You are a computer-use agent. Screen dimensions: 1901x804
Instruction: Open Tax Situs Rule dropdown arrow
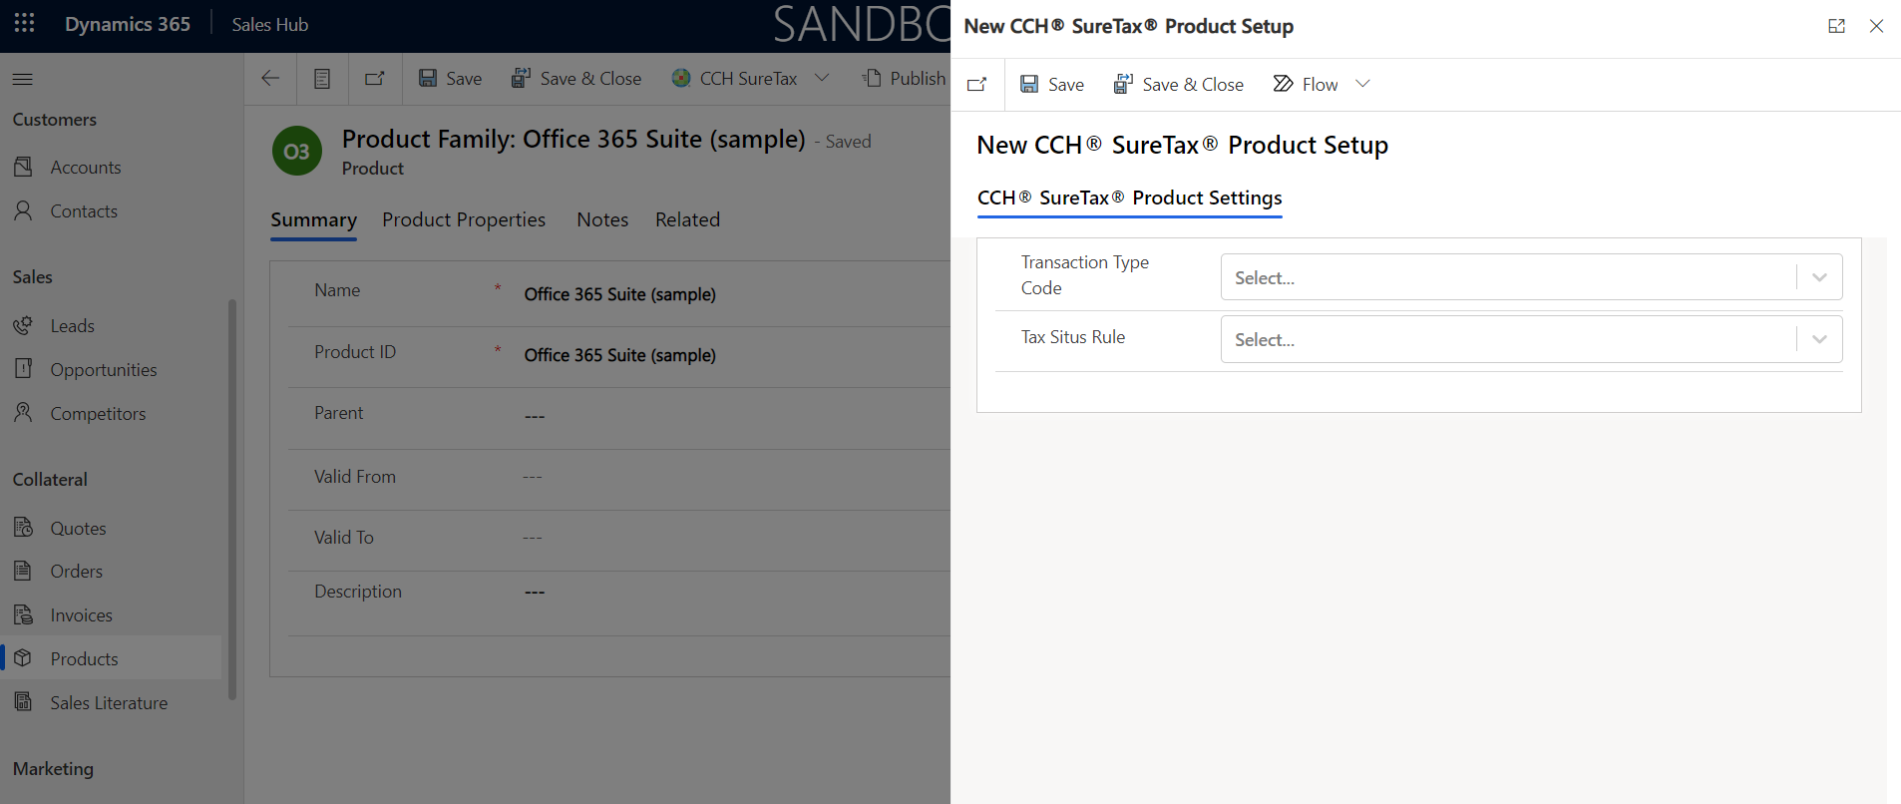[x=1819, y=339]
